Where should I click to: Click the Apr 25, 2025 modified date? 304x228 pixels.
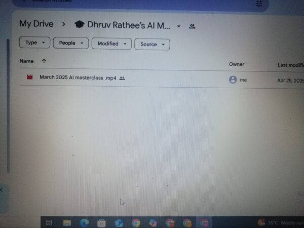(290, 81)
